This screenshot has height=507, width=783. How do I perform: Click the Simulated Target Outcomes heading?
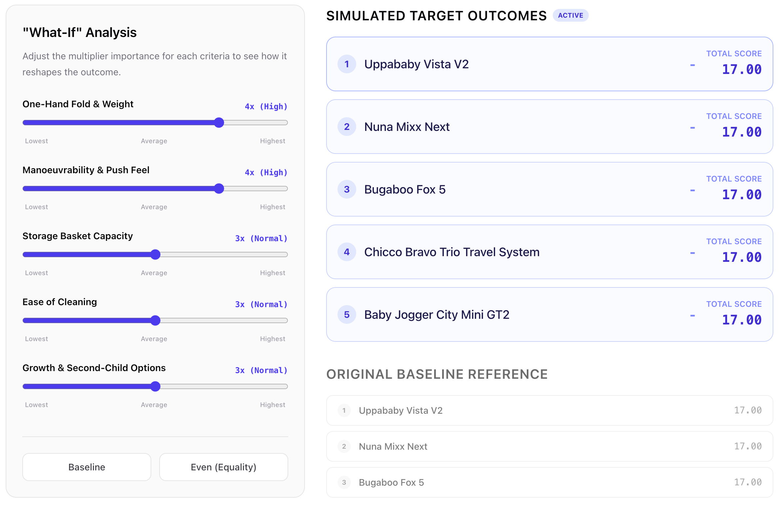coord(436,16)
